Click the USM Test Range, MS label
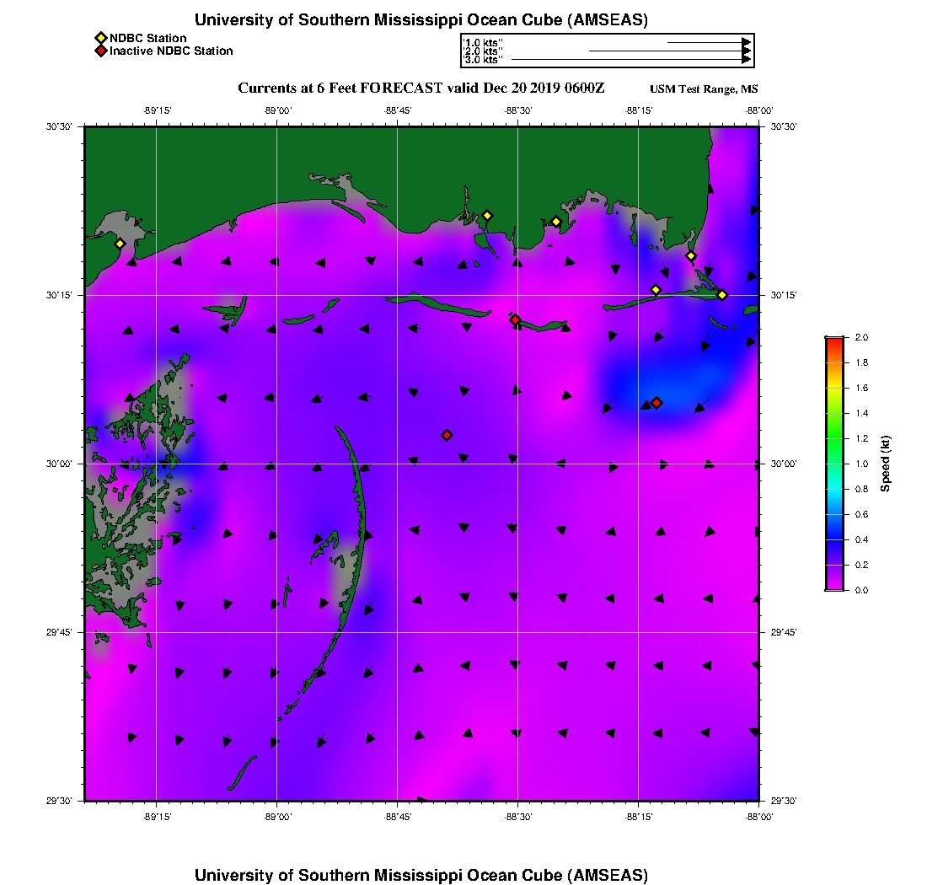 704,89
